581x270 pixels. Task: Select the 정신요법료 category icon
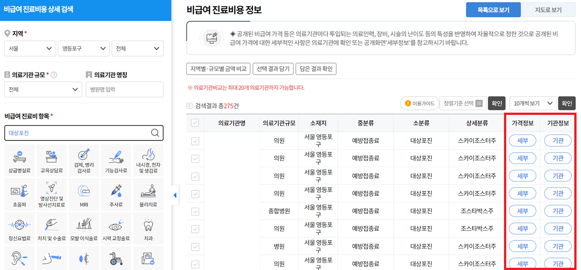20,228
